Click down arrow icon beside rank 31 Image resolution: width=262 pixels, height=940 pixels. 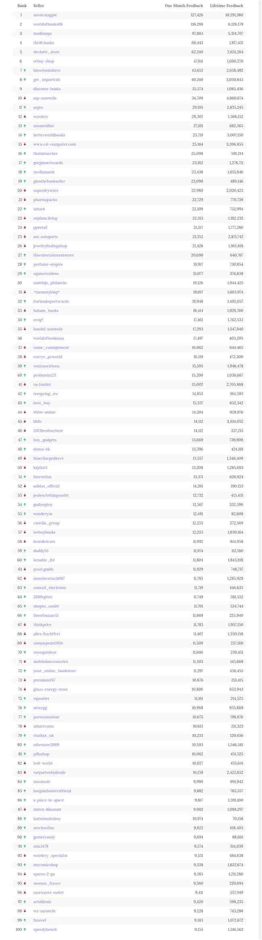pyautogui.click(x=25, y=292)
